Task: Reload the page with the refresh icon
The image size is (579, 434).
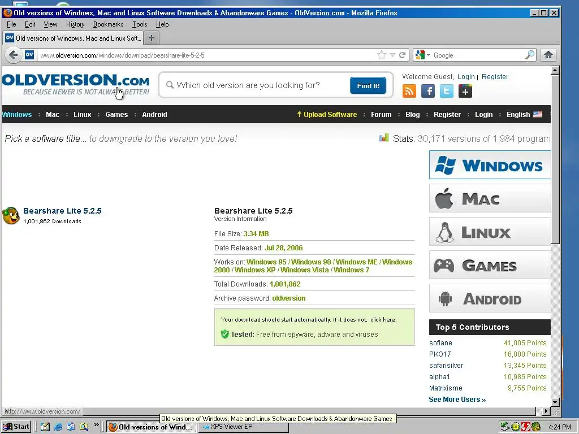Action: 403,55
